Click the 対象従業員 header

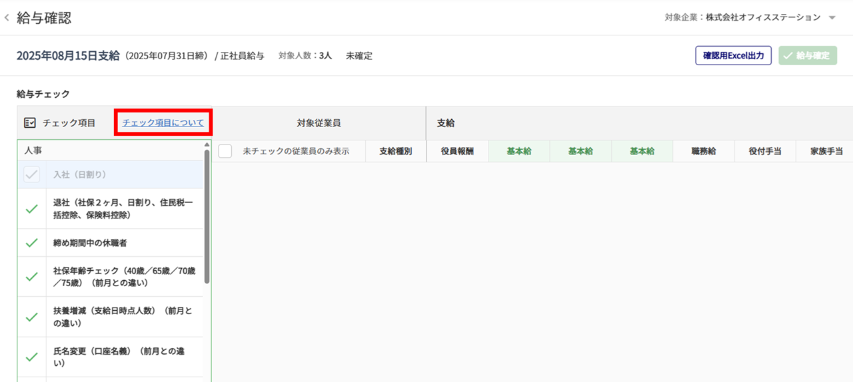[x=319, y=123]
